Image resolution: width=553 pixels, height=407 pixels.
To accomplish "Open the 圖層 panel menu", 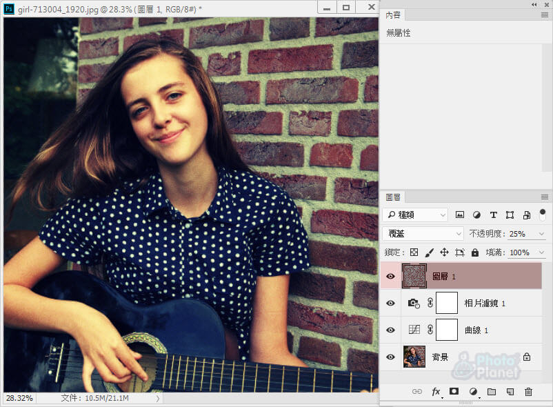I will [x=545, y=197].
